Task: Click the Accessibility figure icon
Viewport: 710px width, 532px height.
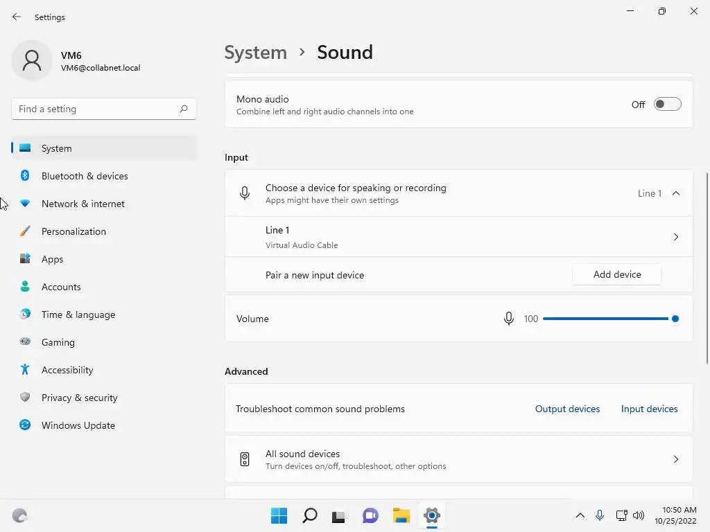Action: [x=25, y=370]
